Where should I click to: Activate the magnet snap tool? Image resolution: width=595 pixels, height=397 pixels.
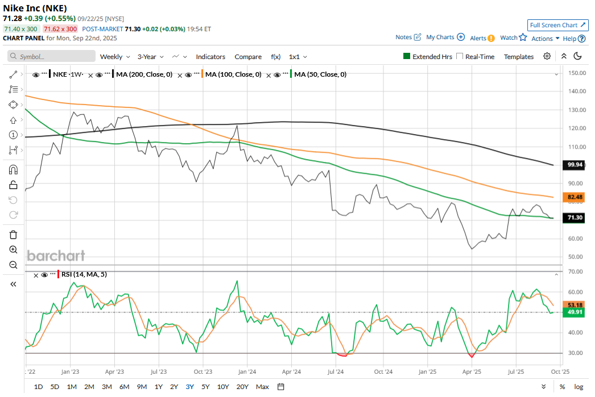13,170
